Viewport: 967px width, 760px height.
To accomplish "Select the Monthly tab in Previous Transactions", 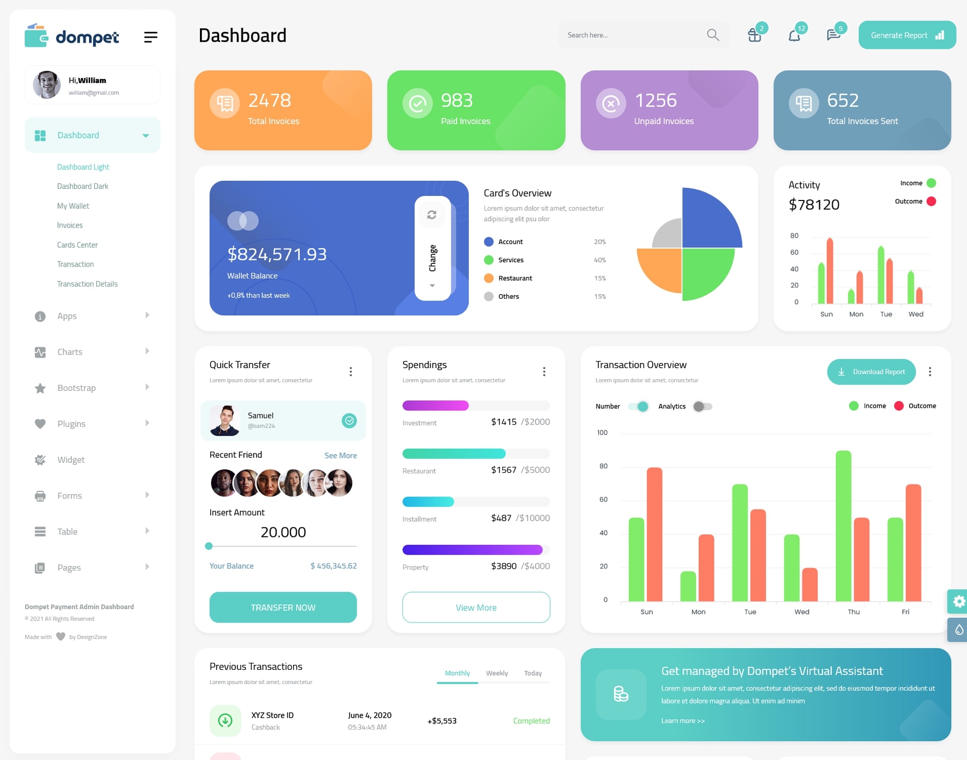I will point(457,672).
